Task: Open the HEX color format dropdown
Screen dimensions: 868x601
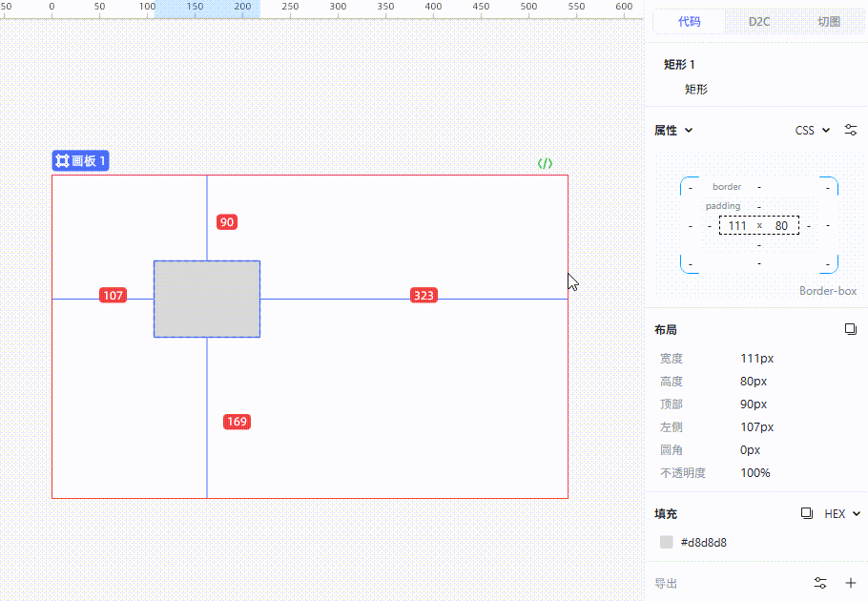Action: click(842, 513)
